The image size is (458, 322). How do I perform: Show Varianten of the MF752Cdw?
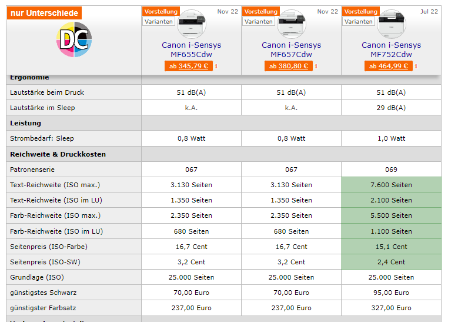(359, 21)
